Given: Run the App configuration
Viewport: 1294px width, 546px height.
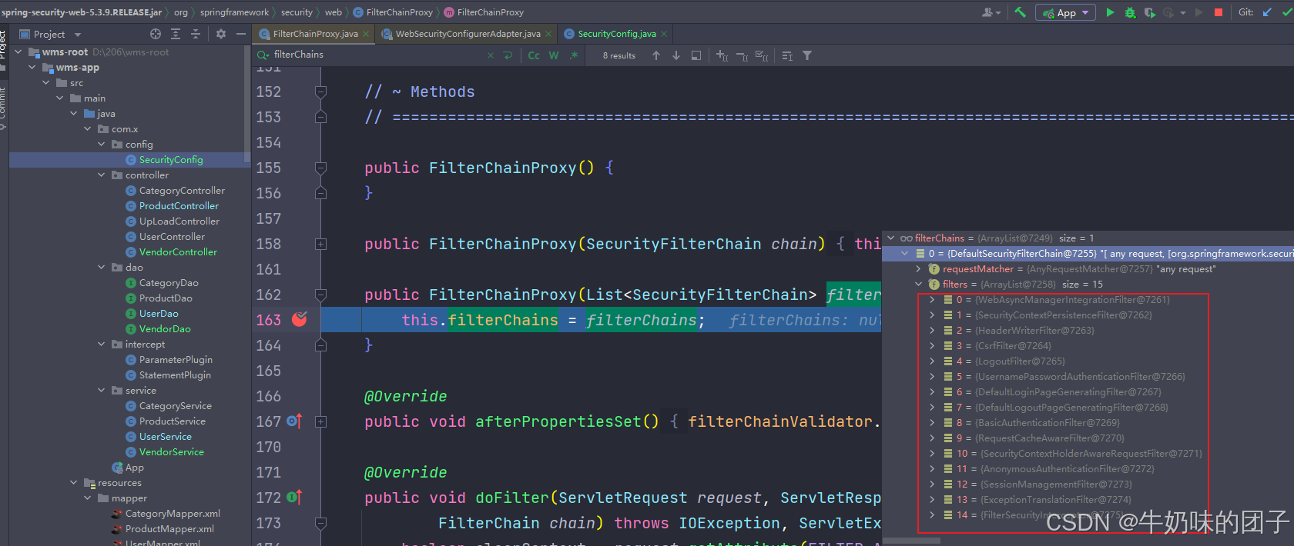Looking at the screenshot, I should tap(1110, 12).
